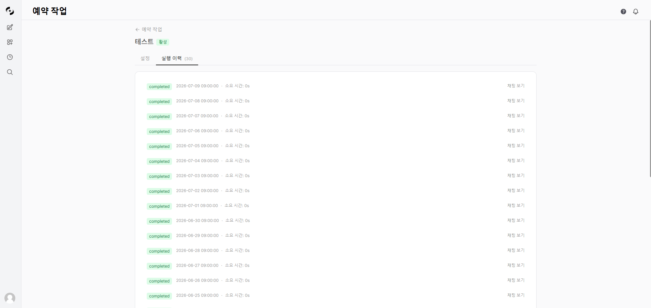Open 채팅 보기 for the 2026-07-05 run
Viewport: 651px width, 308px height.
click(516, 146)
